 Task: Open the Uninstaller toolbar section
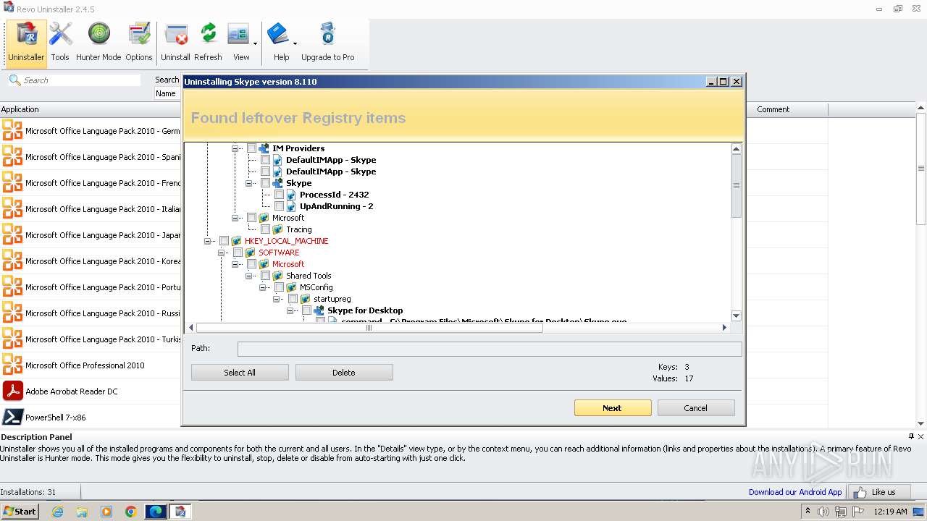click(x=26, y=43)
